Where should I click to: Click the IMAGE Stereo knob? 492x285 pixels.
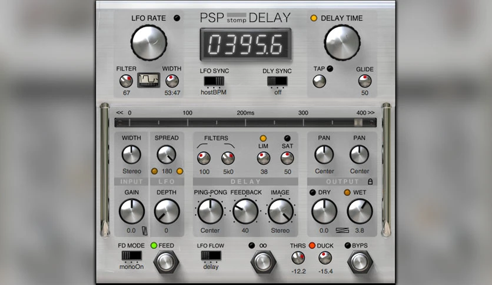pos(281,211)
